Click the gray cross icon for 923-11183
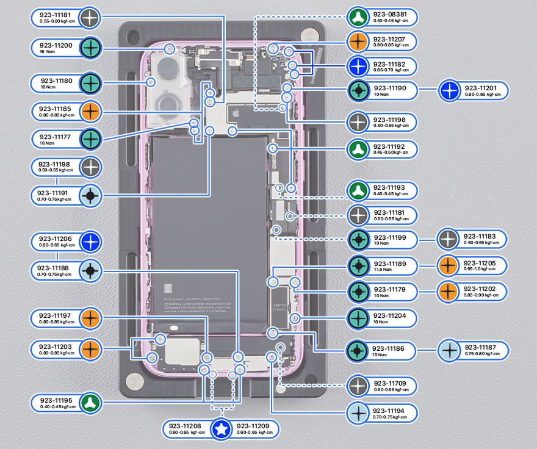This screenshot has width=537, height=449. (x=448, y=239)
